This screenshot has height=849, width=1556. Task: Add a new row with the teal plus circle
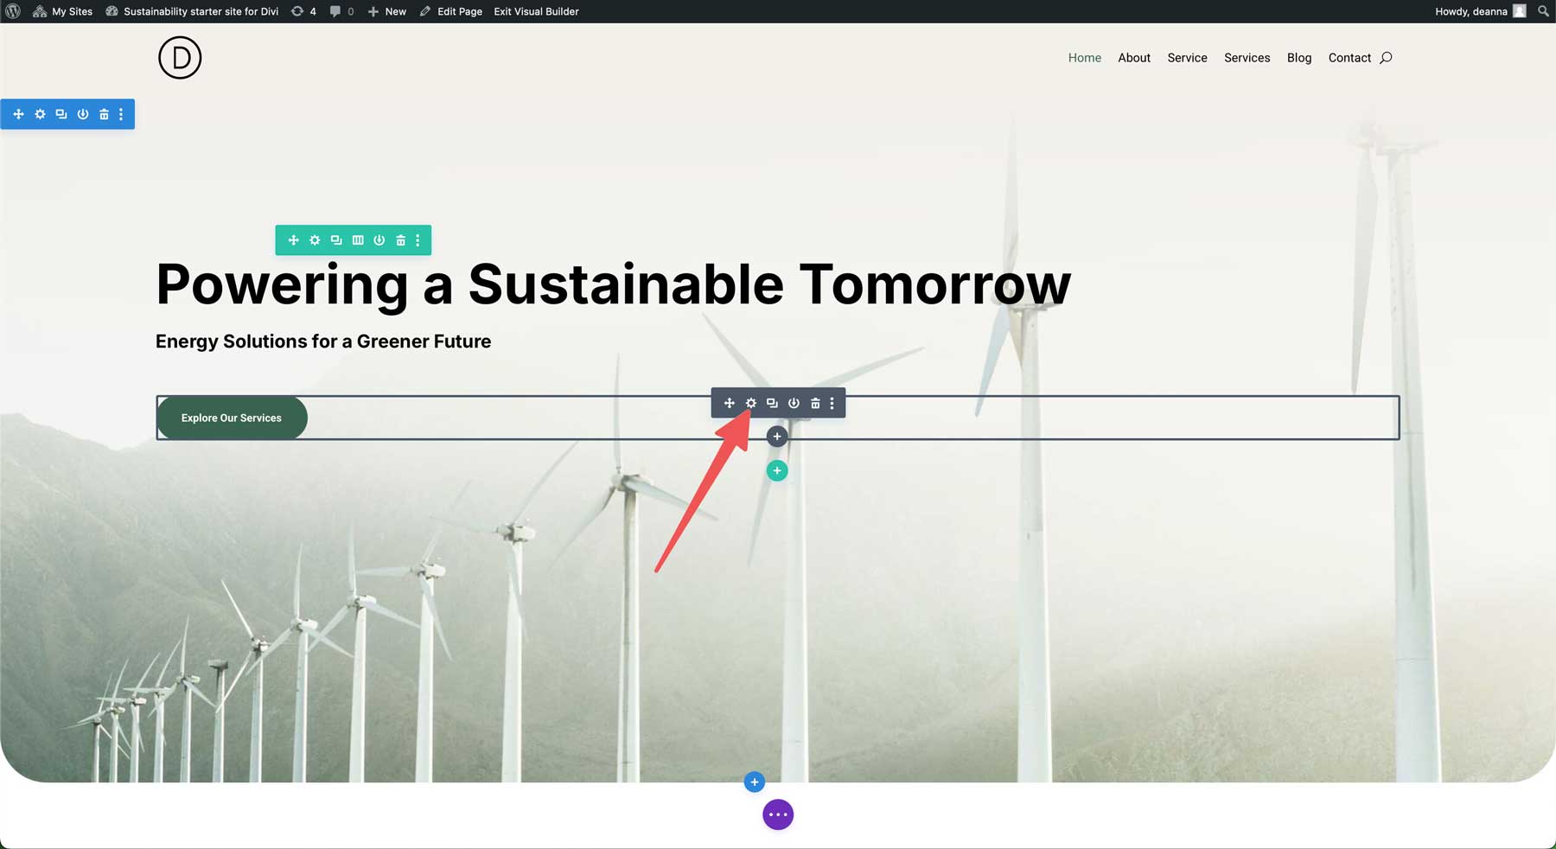click(x=776, y=469)
